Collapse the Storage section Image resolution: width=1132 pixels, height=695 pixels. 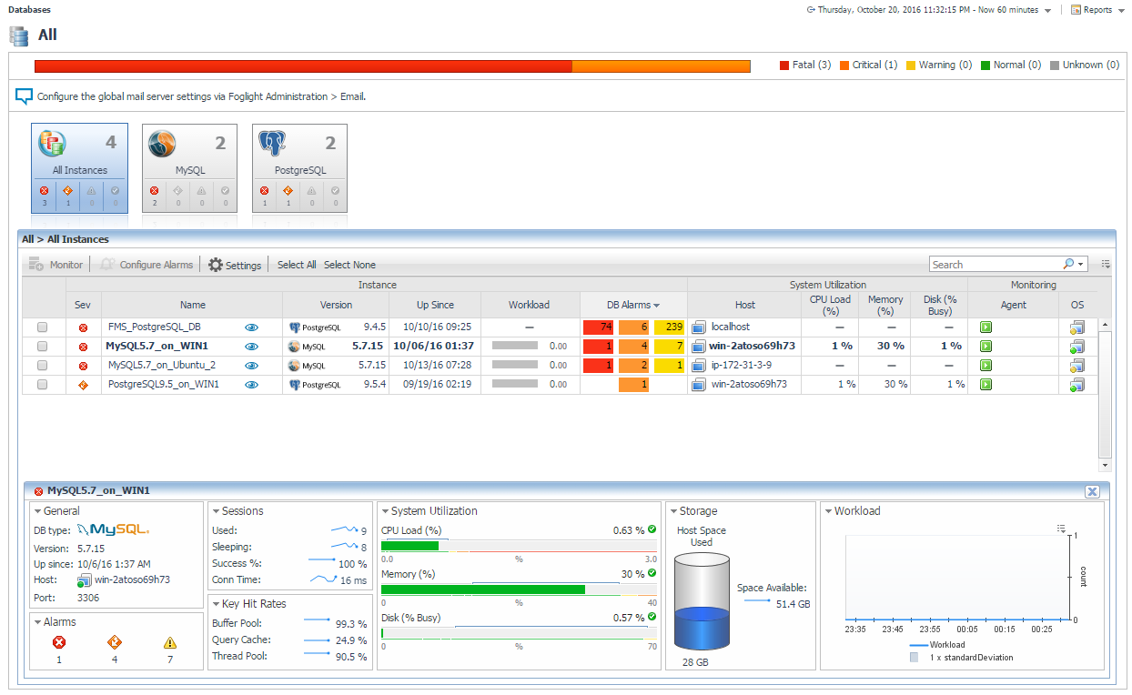tap(673, 511)
